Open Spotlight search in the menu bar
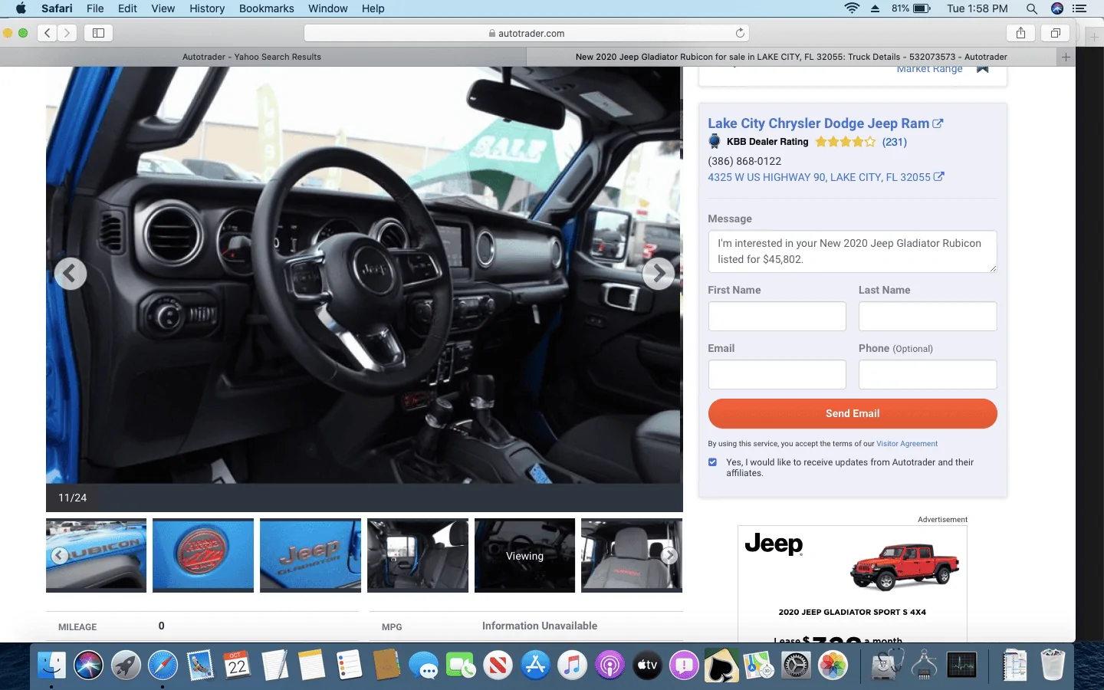 1032,8
